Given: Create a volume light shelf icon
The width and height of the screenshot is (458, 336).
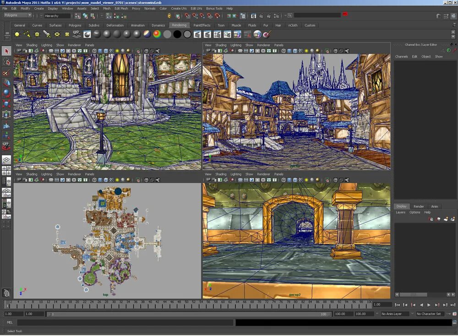Looking at the screenshot, I should 67,34.
